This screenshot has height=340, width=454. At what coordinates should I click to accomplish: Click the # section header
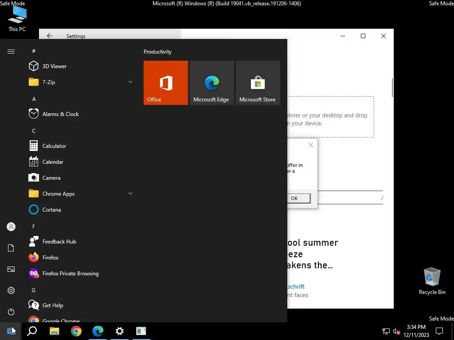(x=34, y=51)
